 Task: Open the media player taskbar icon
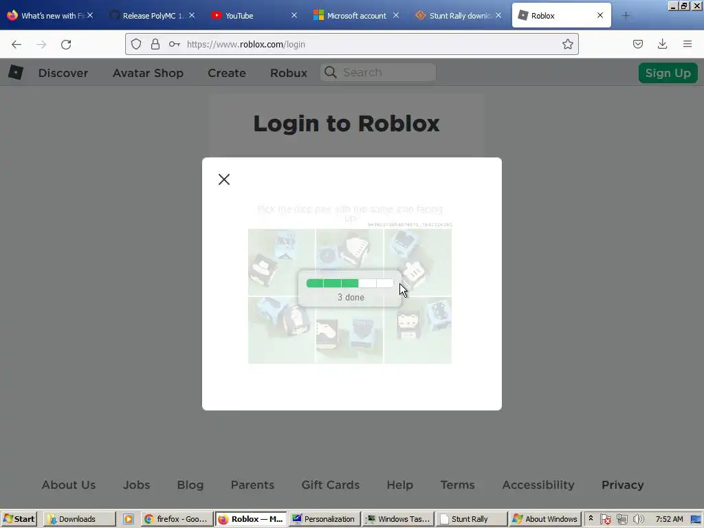129,519
